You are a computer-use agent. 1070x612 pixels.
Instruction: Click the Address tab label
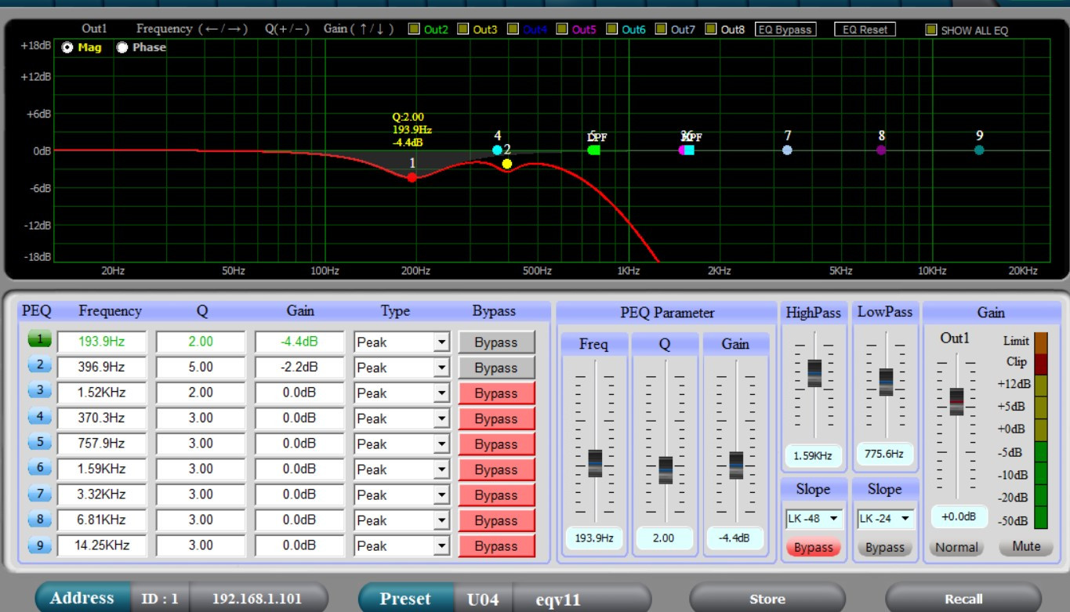(x=82, y=598)
